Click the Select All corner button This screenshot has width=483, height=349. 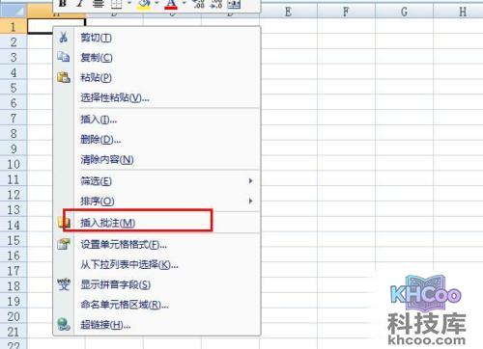[x=14, y=11]
